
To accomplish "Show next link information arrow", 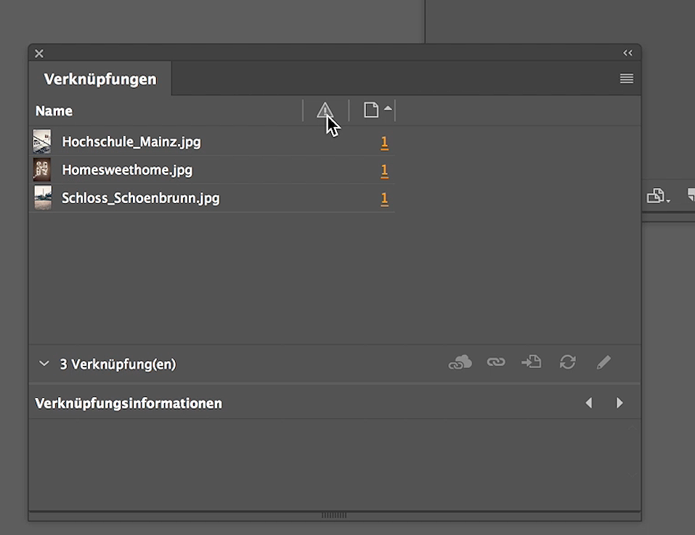I will point(619,403).
